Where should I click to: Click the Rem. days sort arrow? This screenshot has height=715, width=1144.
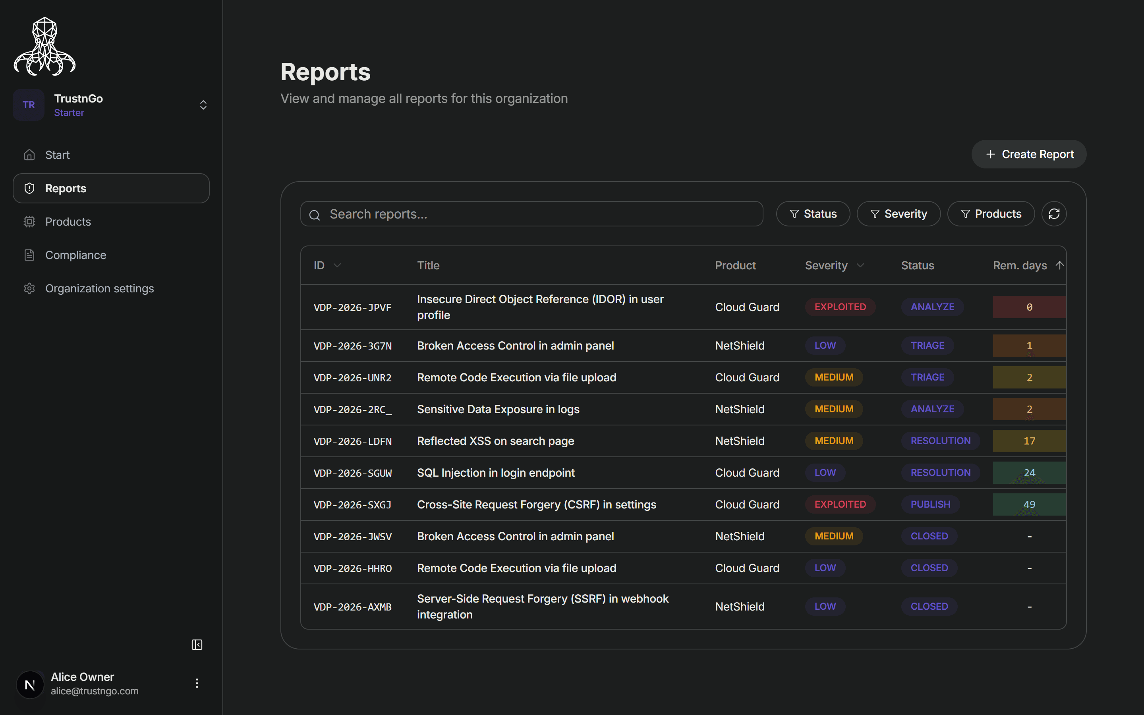(1059, 265)
